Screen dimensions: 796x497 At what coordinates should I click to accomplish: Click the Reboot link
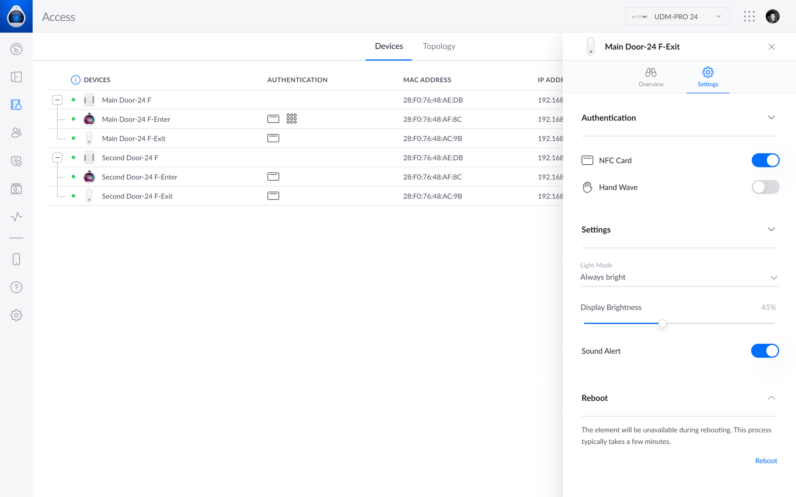766,460
